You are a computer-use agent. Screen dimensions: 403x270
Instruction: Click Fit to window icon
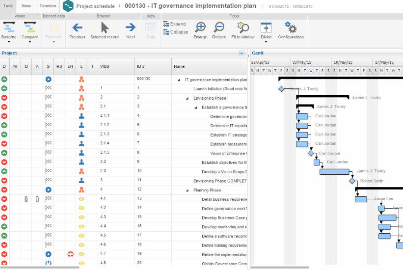point(242,28)
